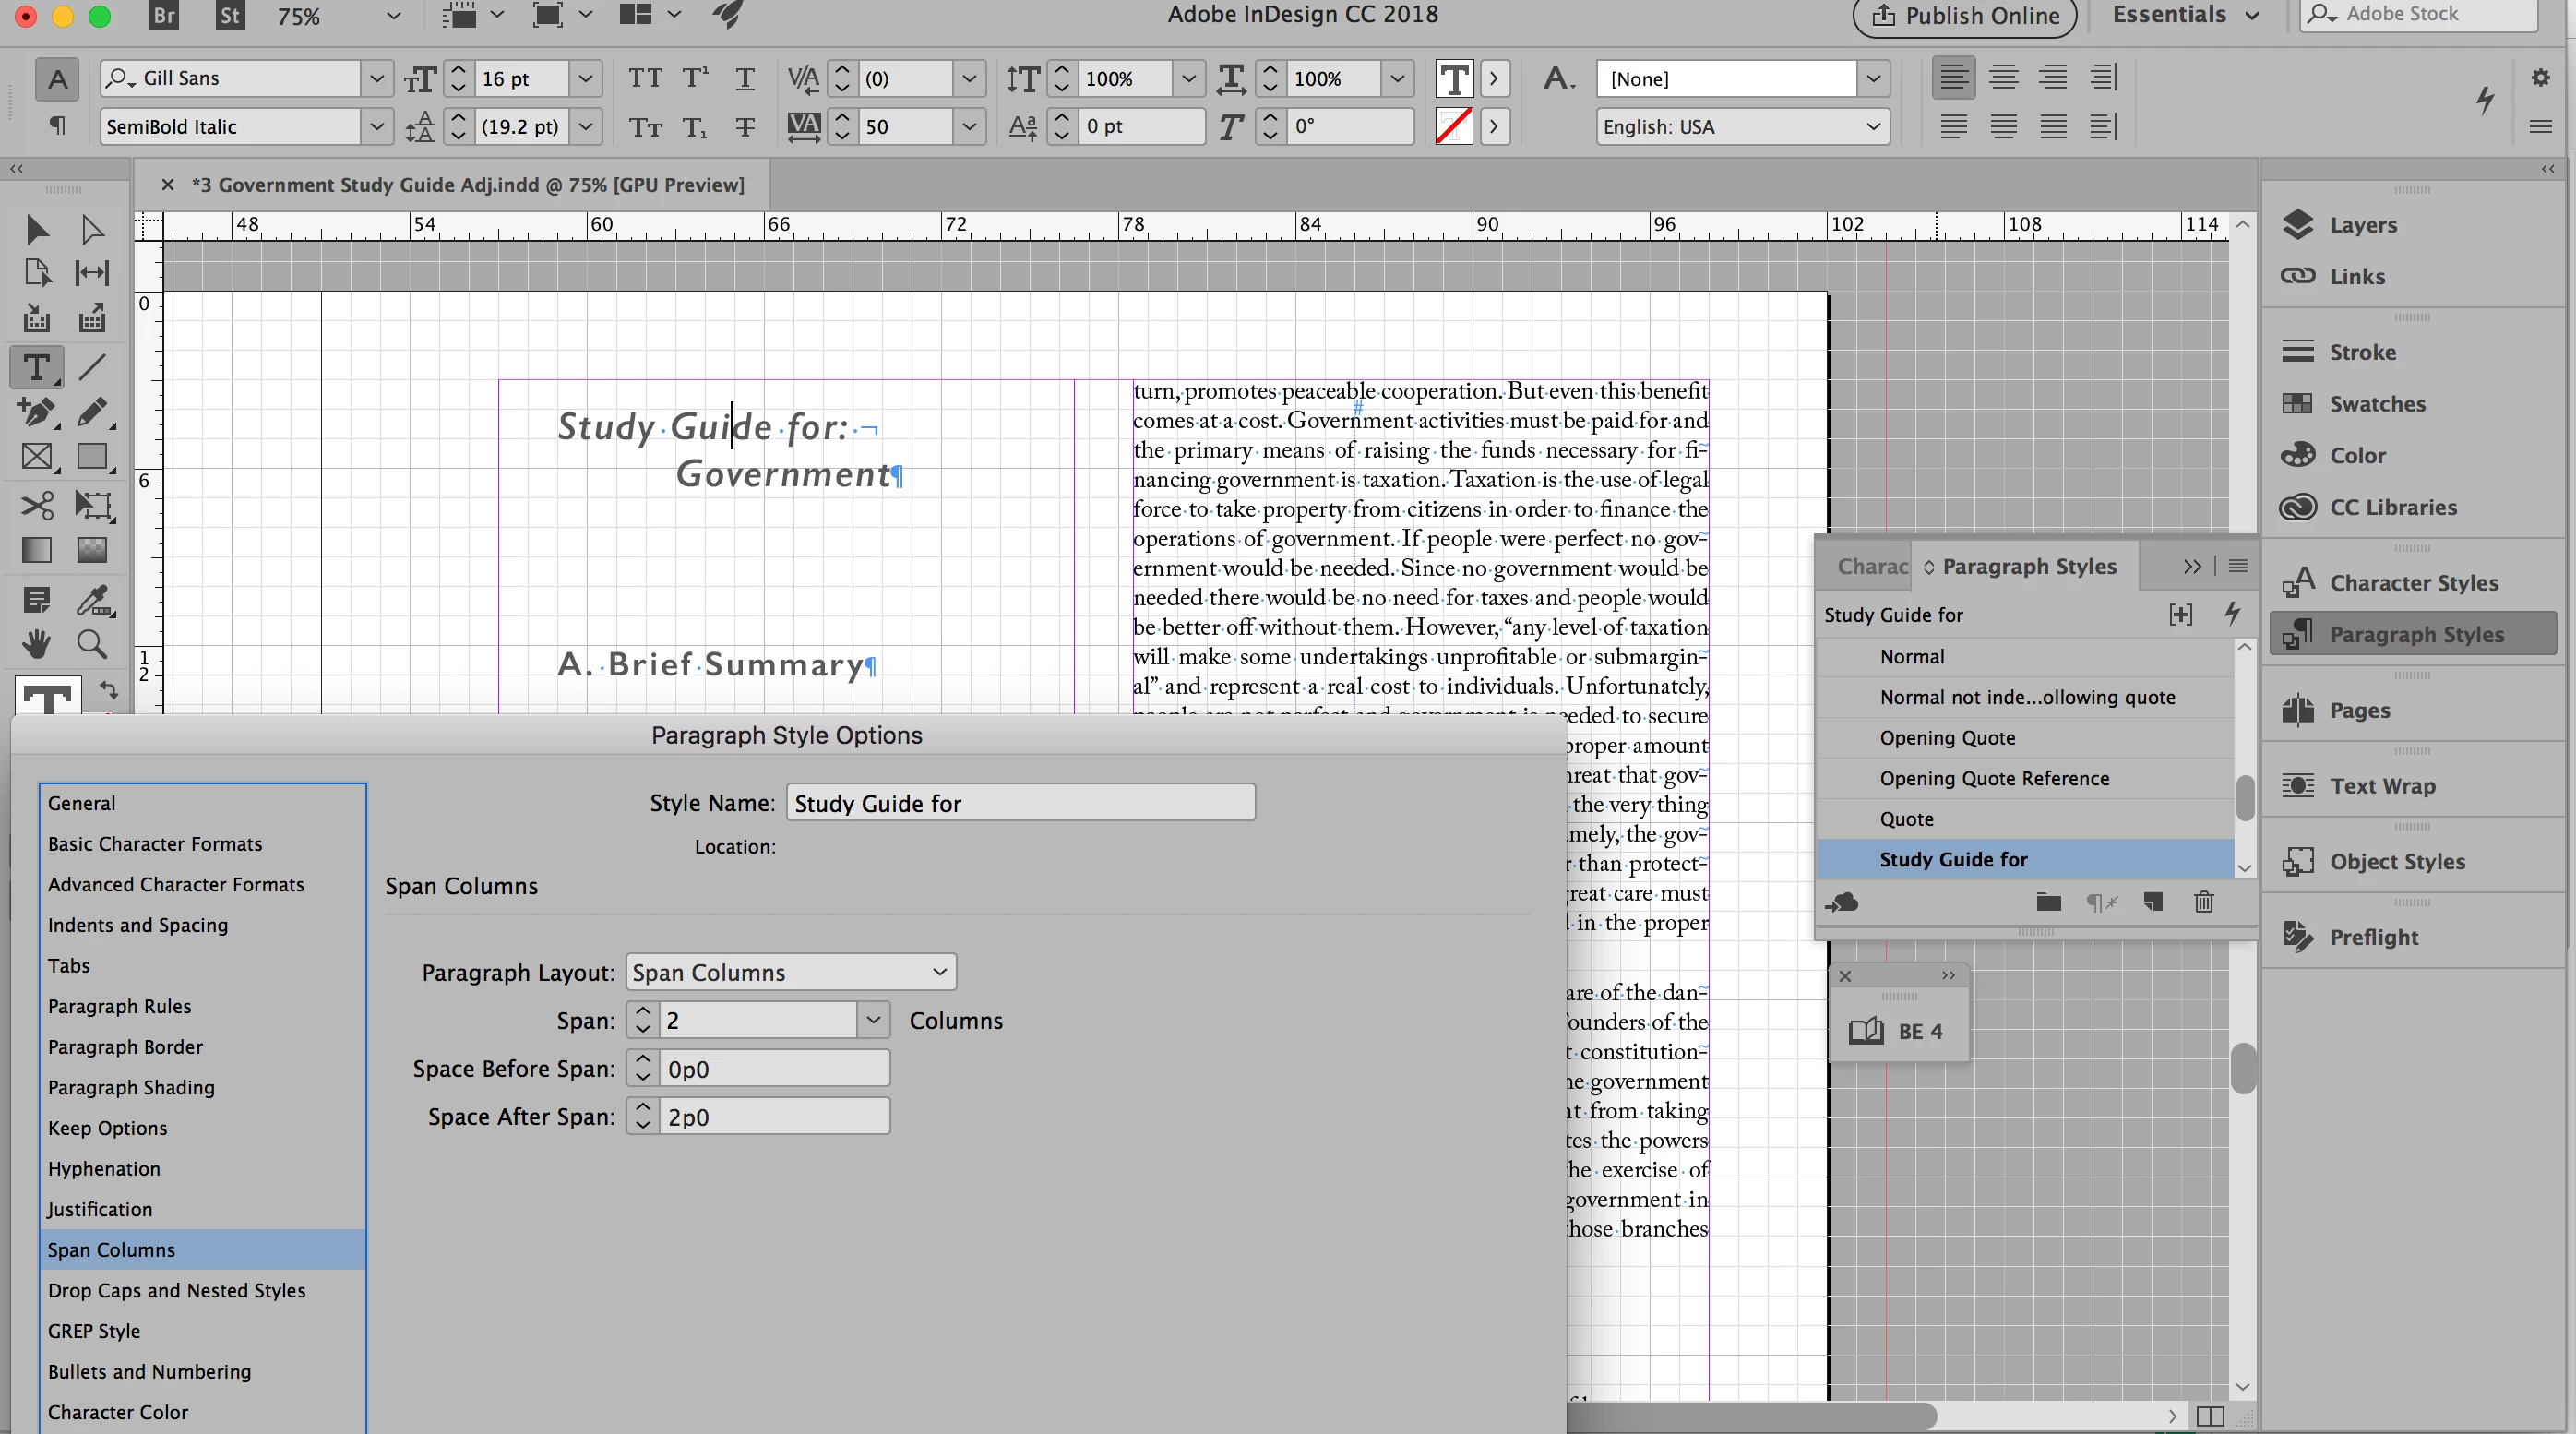This screenshot has width=2576, height=1434.
Task: Click the Rectangle Frame tool
Action: (37, 457)
